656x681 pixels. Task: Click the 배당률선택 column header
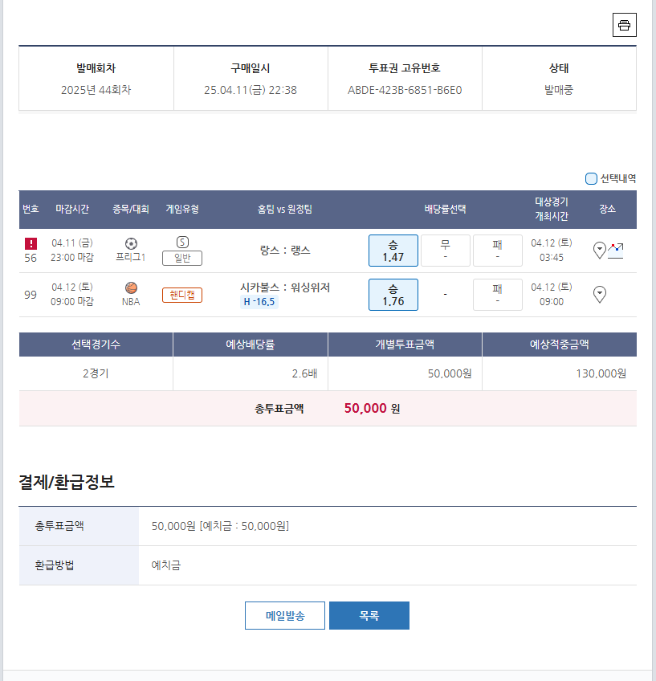point(445,210)
